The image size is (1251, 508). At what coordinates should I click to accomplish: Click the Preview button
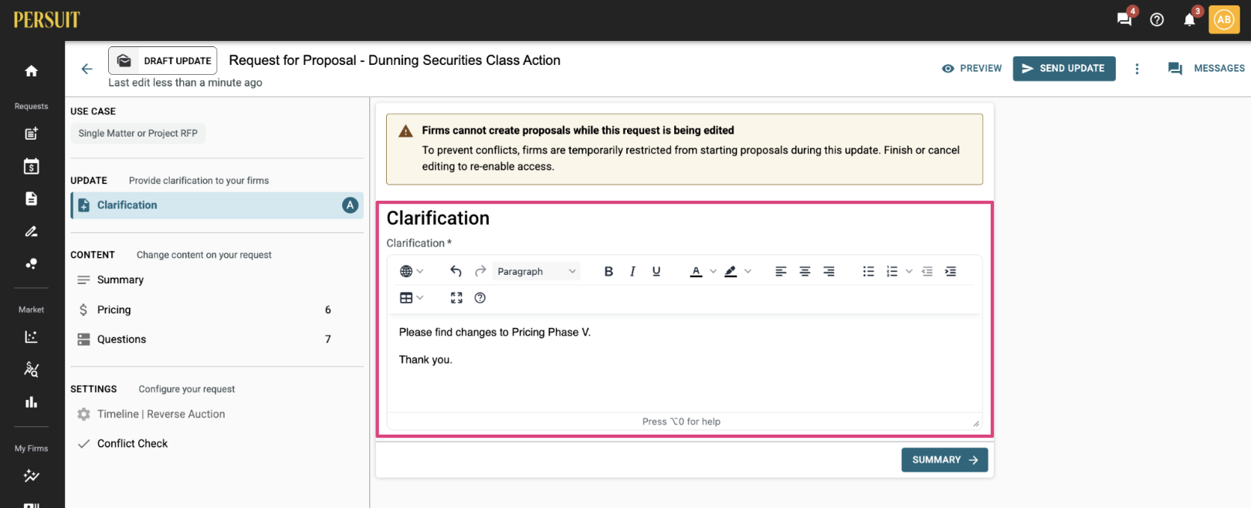(971, 69)
